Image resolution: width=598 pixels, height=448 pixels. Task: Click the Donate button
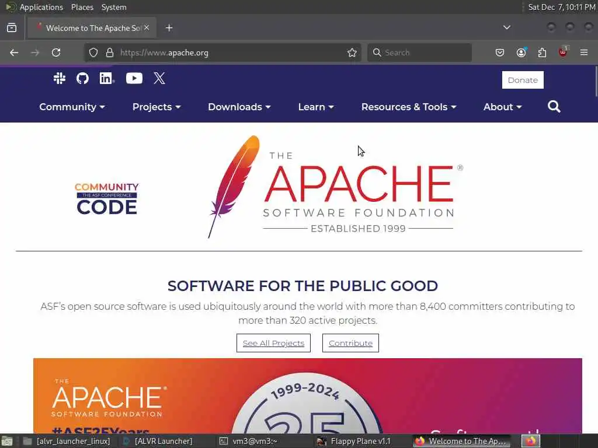pyautogui.click(x=523, y=80)
